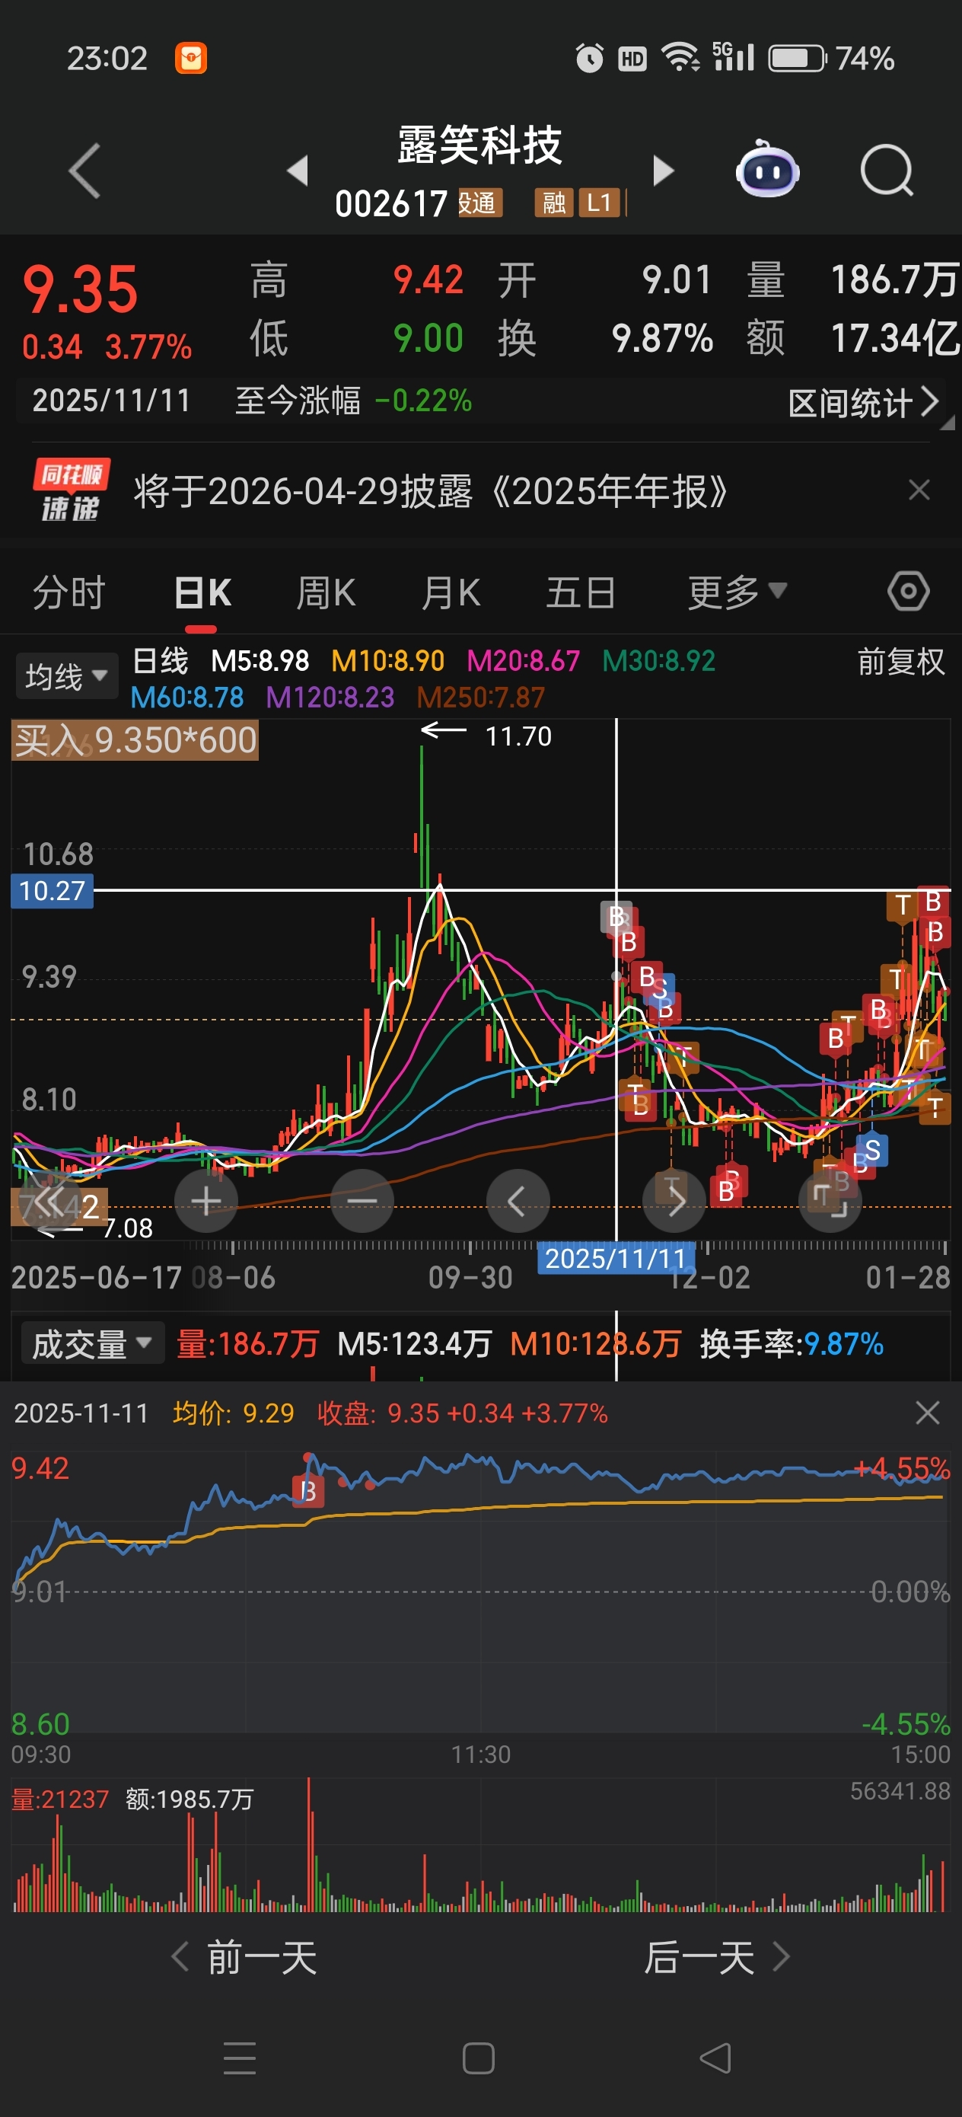Screen dimensions: 962x2117
Task: Tap the M250:7.87 moving average value
Action: 480,697
